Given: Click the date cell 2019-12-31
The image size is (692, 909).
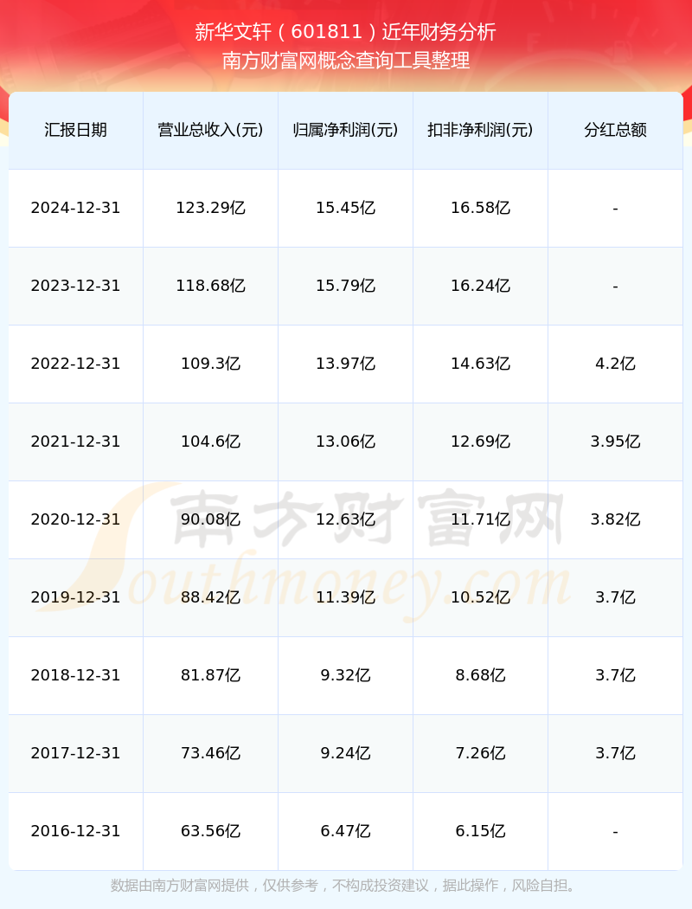Looking at the screenshot, I should tap(76, 597).
